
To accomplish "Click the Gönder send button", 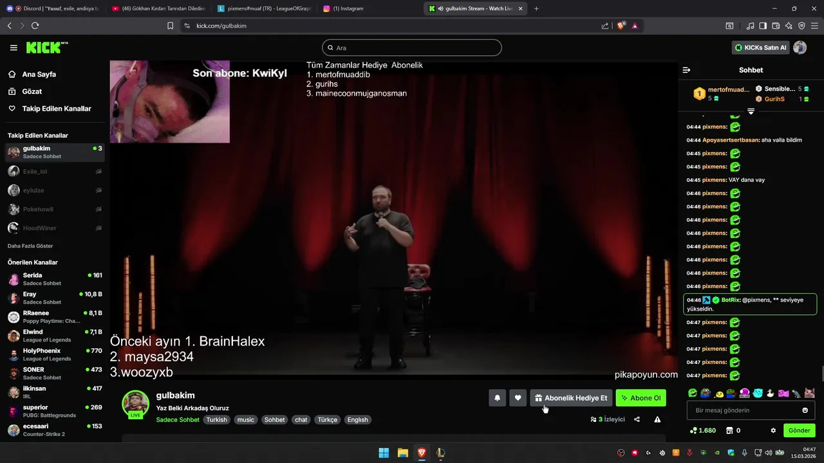I will click(x=800, y=431).
